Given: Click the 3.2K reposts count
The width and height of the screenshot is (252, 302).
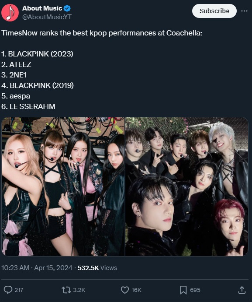Looking at the screenshot, I should click(79, 290).
